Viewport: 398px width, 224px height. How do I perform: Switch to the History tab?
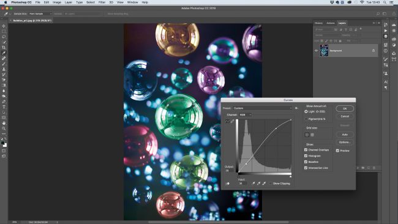tap(318, 23)
